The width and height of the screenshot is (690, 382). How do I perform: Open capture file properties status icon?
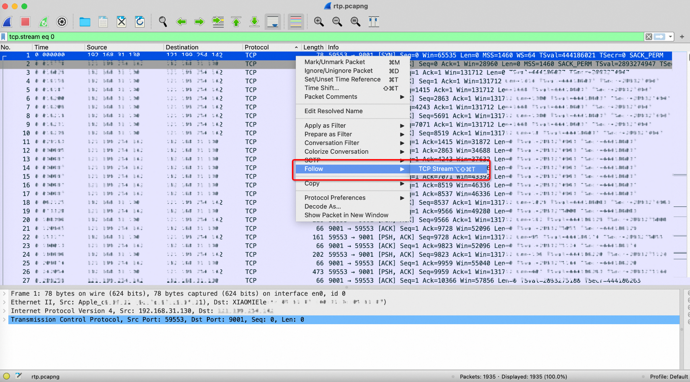coord(18,376)
